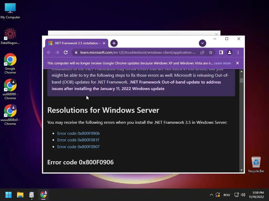Bookmark this tab with star icon
269x201 pixels.
pos(211,52)
